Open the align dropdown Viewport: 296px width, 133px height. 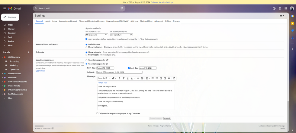pos(148,78)
